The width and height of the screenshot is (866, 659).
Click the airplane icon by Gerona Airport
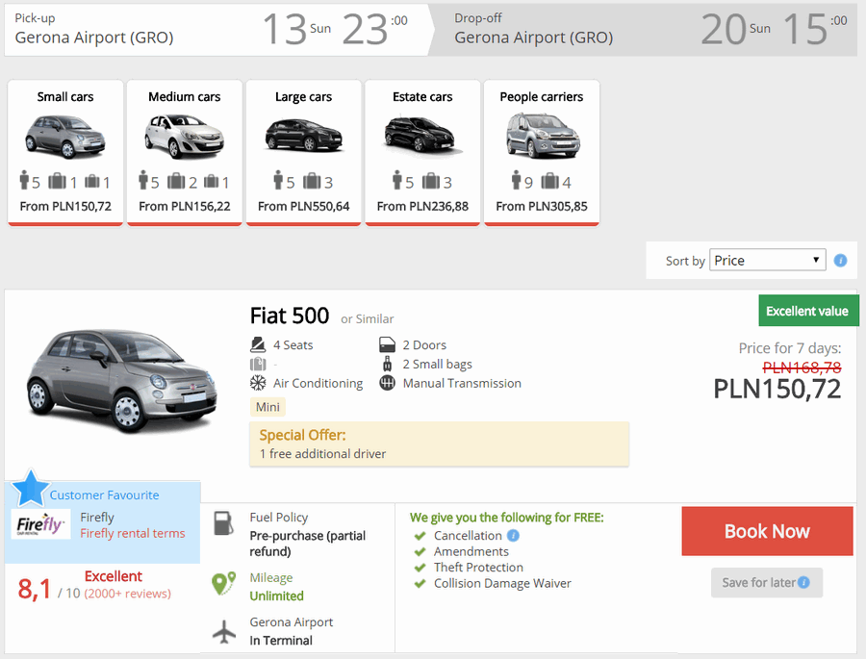[x=223, y=631]
